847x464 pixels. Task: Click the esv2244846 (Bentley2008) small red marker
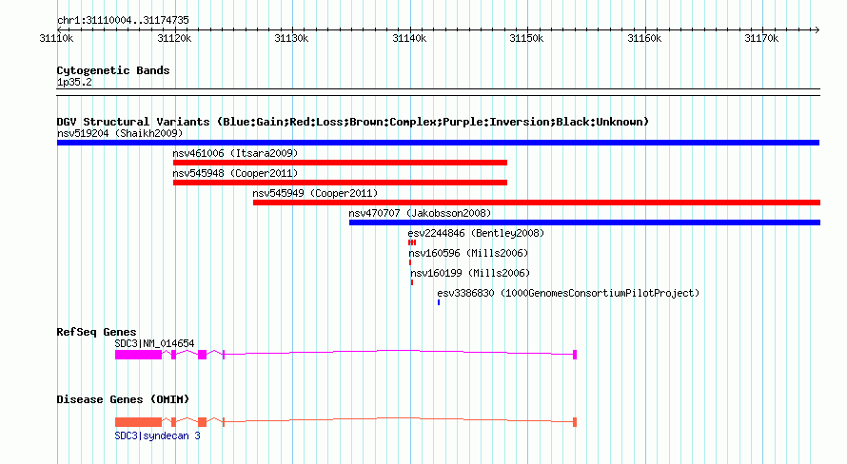click(412, 242)
